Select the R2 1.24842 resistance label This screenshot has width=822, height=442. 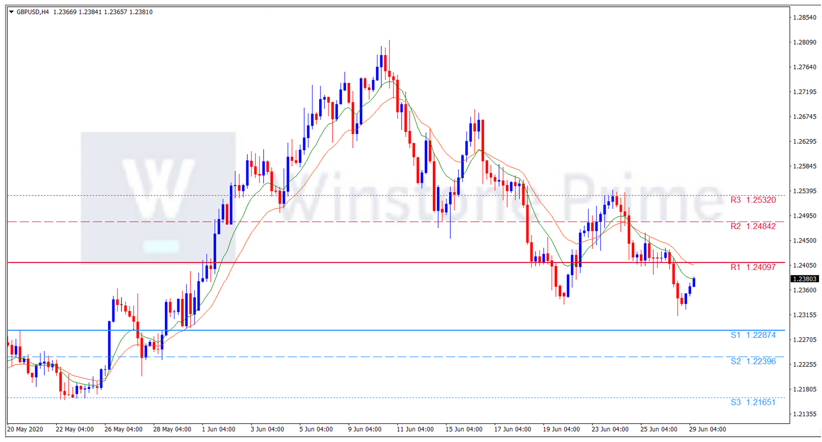tap(753, 226)
